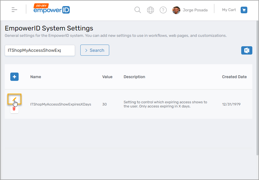Edit the ITShopMyAccessShowExpiresXDays setting

14,99
